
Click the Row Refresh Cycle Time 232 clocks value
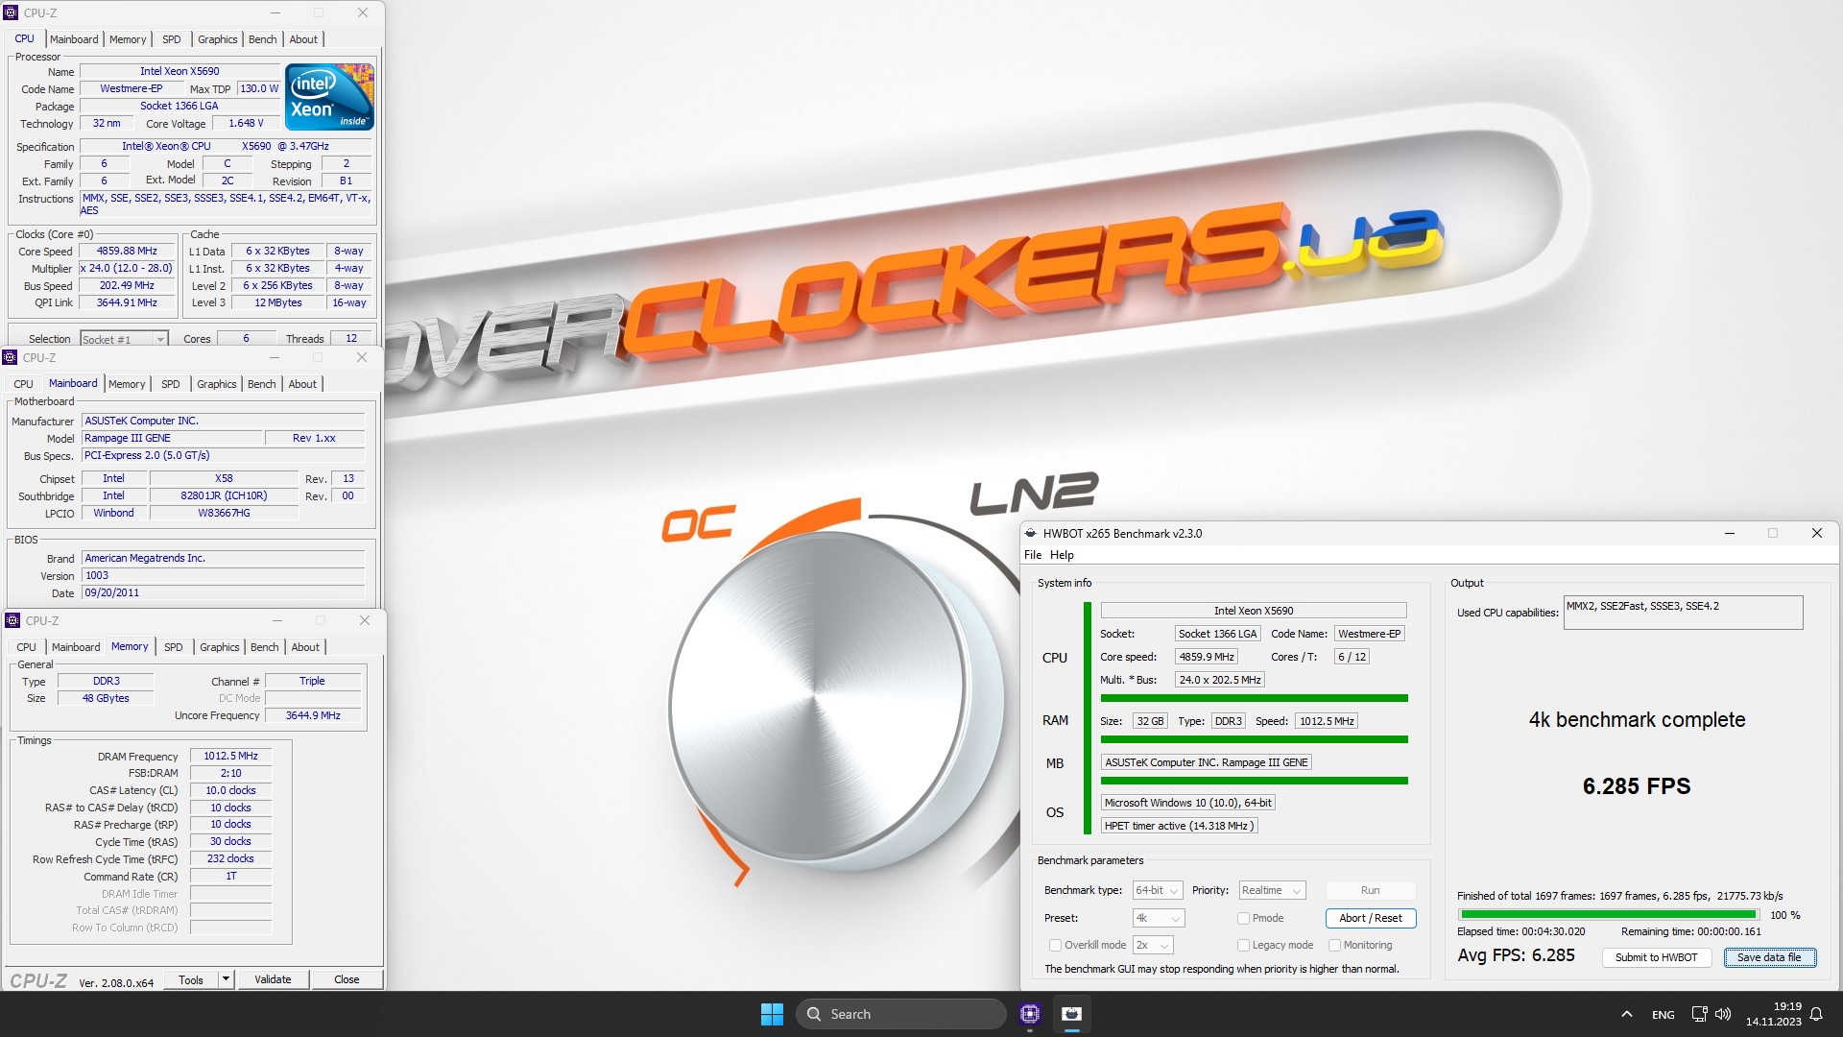(230, 858)
